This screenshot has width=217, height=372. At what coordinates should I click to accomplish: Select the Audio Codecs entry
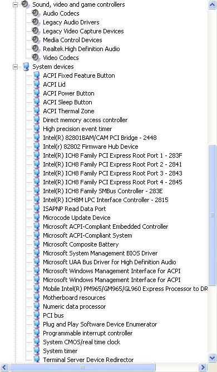61,13
